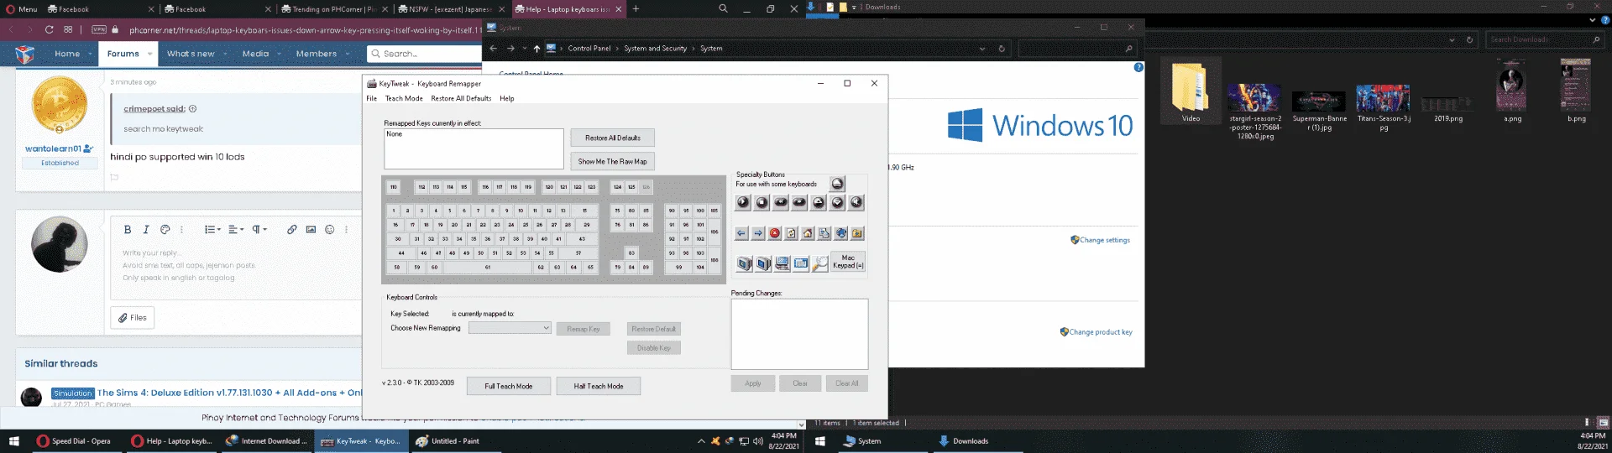The image size is (1612, 453).
Task: Open text color palette in reply editor
Action: [x=165, y=229]
